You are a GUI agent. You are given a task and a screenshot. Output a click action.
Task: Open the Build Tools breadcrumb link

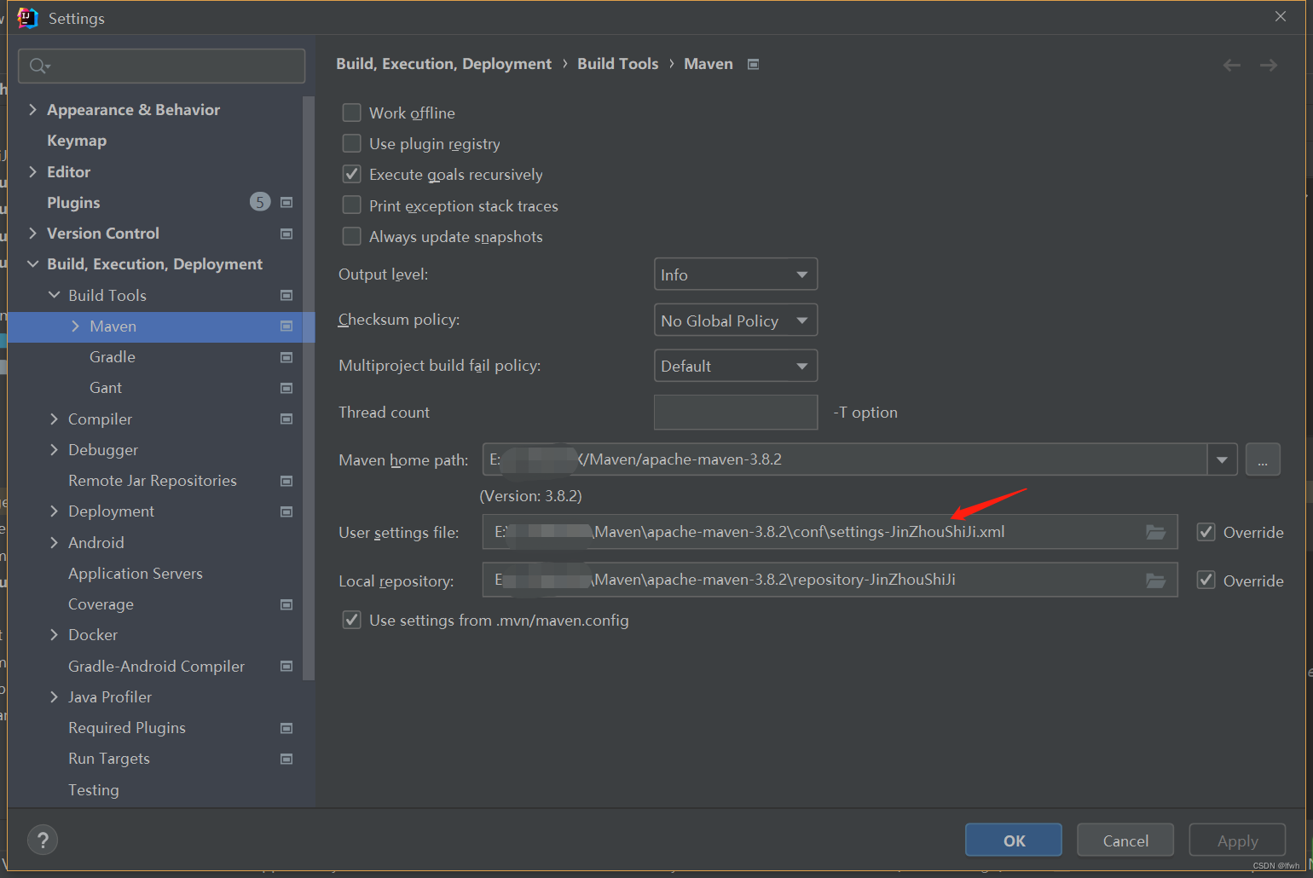coord(617,63)
